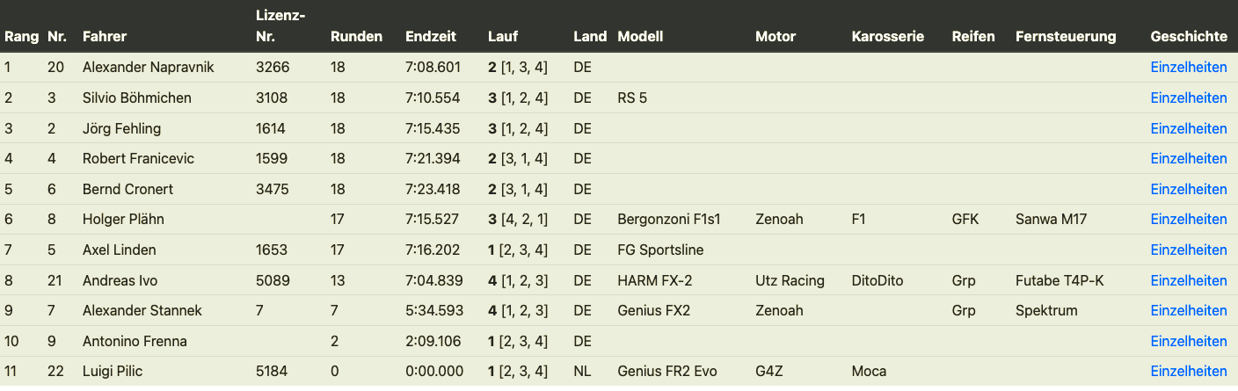This screenshot has height=391, width=1238.
Task: View Alexander Stannek's Einzelheiten link
Action: coord(1188,310)
